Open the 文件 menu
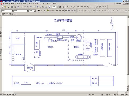 (x=5, y=3)
